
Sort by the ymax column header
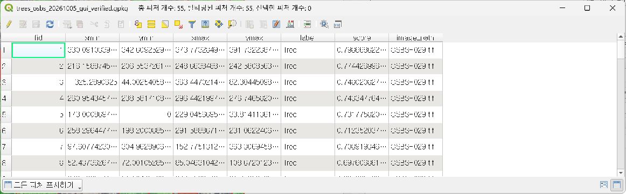254,38
